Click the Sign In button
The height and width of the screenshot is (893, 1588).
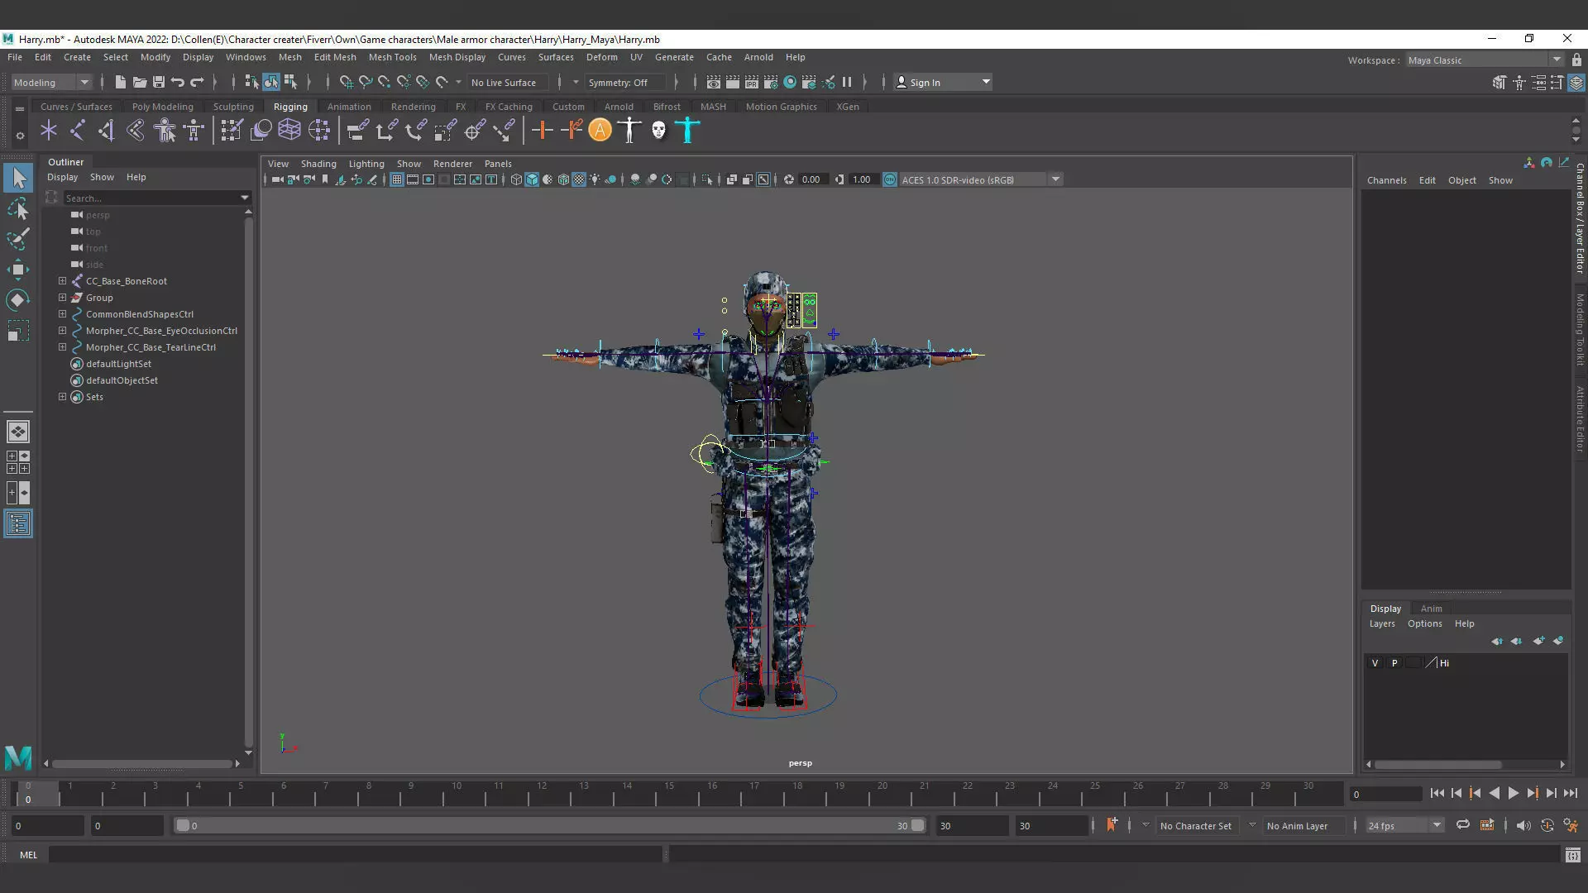(x=924, y=82)
